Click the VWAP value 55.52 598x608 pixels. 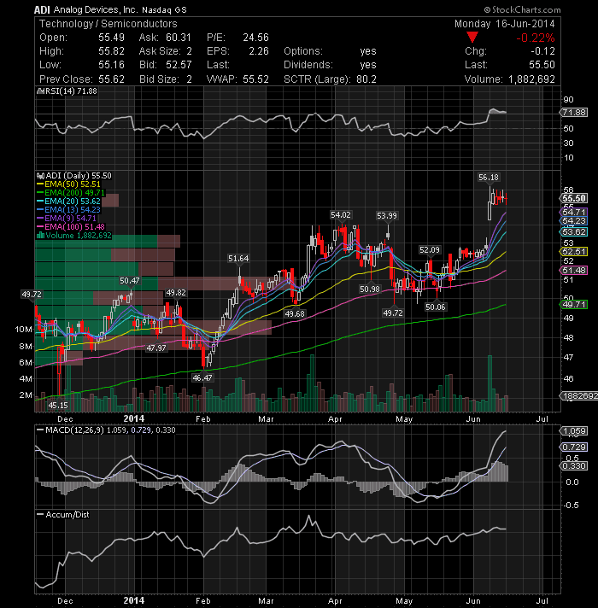coord(256,79)
